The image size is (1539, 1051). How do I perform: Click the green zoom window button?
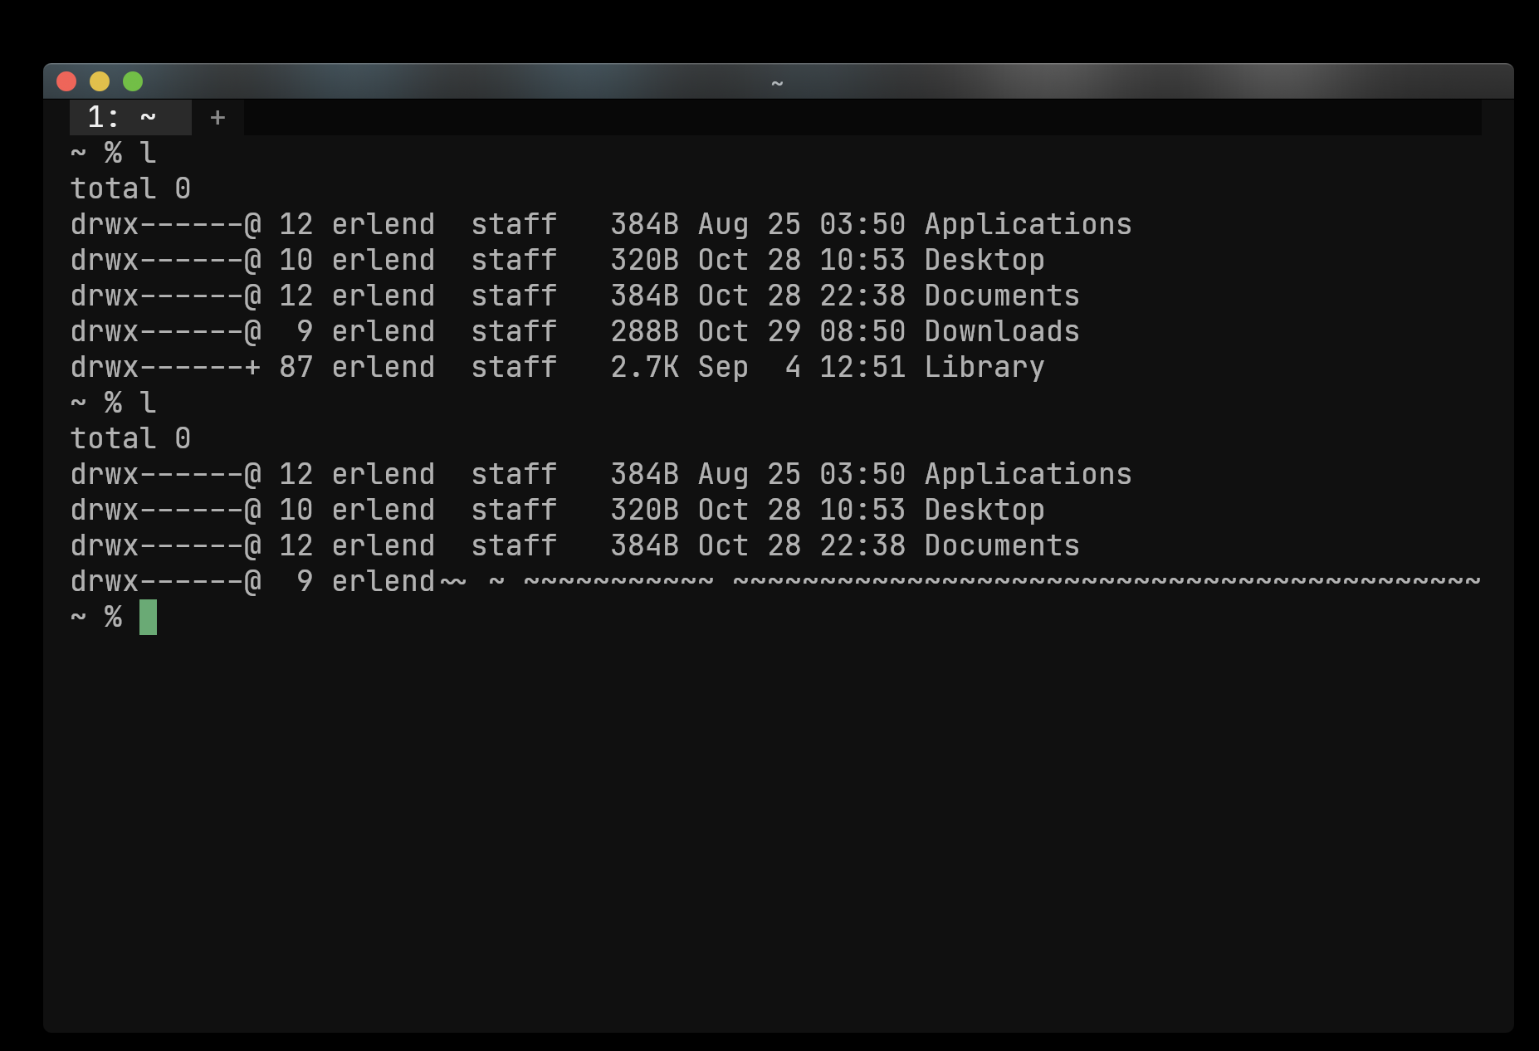click(x=133, y=81)
